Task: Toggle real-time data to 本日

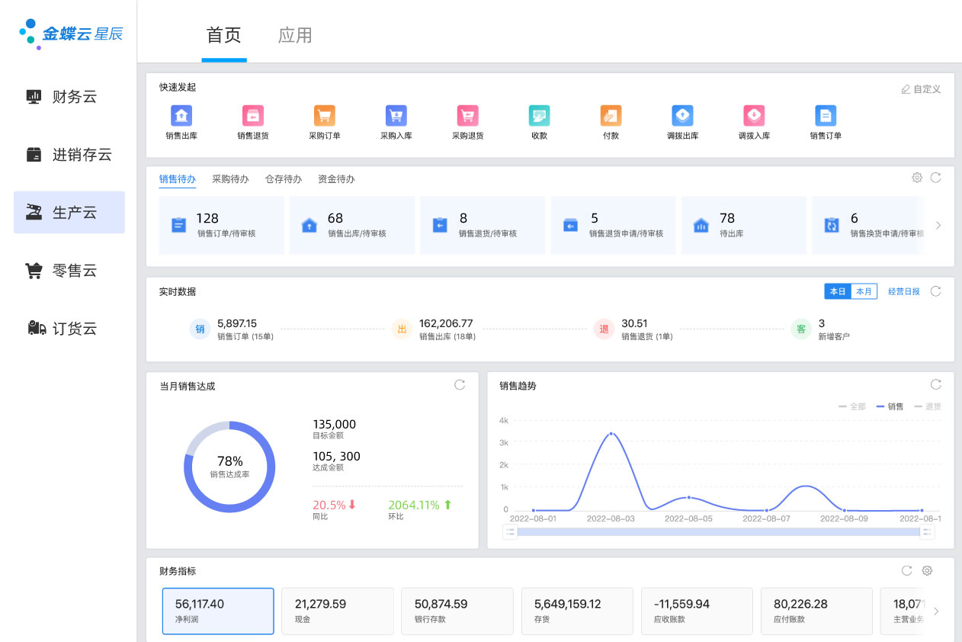Action: coord(838,291)
